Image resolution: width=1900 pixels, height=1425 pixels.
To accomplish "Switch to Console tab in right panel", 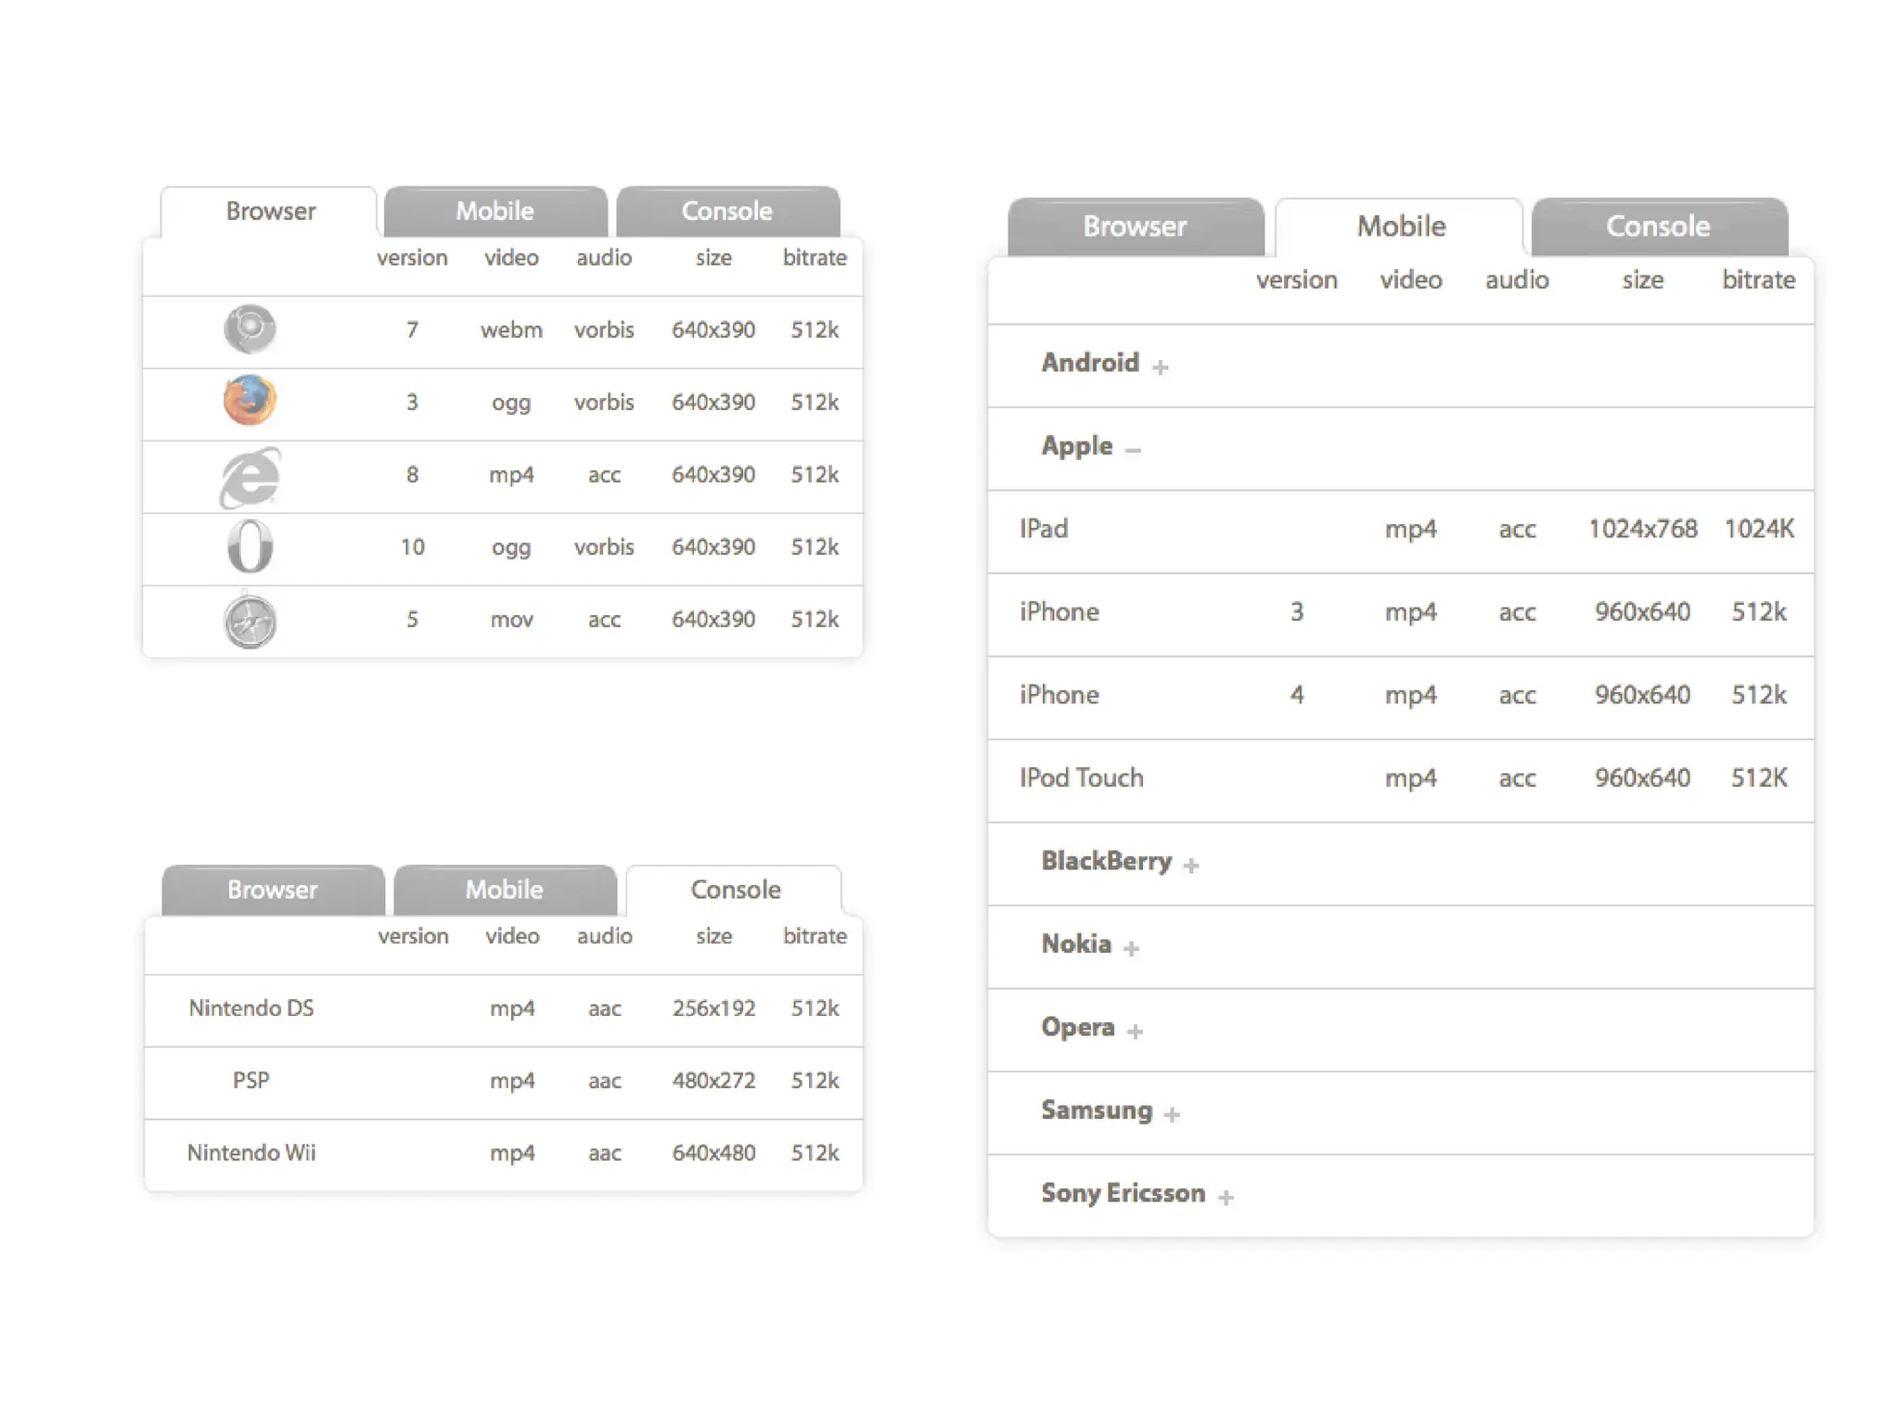I will coord(1658,226).
